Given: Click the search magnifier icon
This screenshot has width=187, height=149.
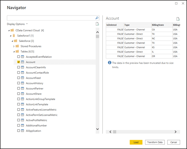Looking at the screenshot, I should [97, 18].
